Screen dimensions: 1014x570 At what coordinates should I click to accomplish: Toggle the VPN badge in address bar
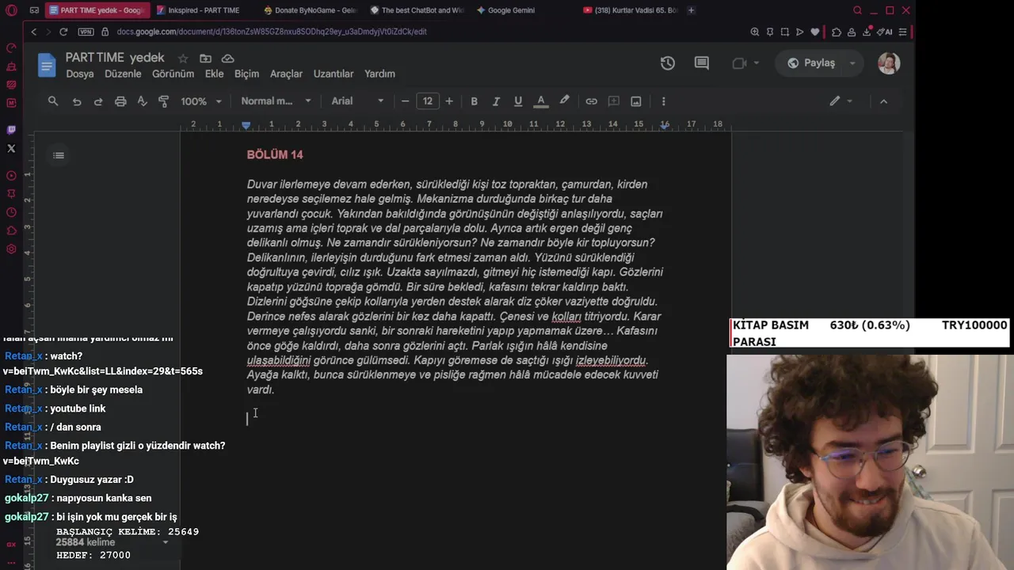[86, 32]
